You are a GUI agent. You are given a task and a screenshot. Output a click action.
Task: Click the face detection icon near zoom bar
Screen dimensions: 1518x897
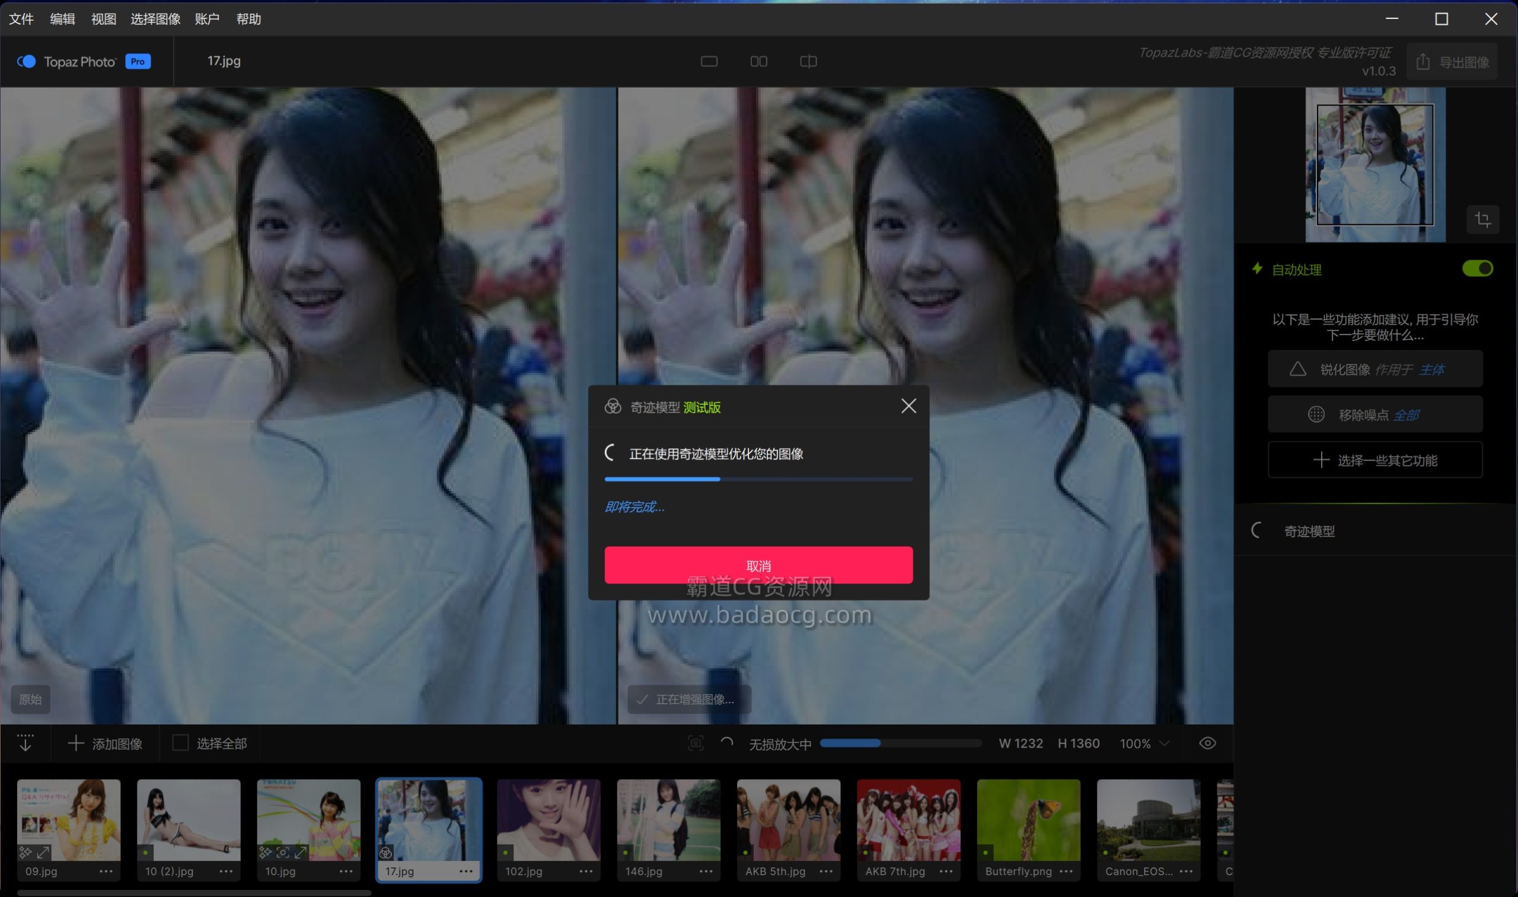tap(695, 743)
